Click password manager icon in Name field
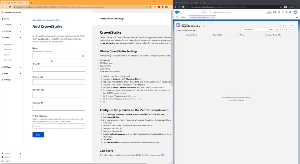The height and width of the screenshot is (164, 300). pyautogui.click(x=83, y=56)
